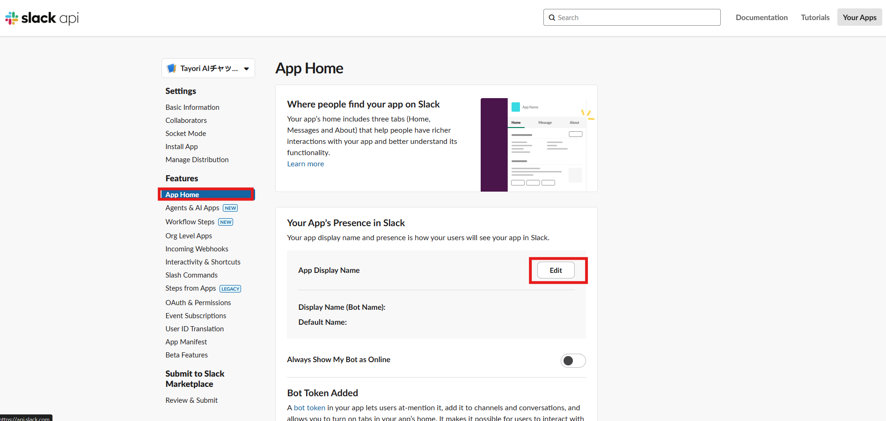Screen dimensions: 886x421
Task: Open the Documentation menu item
Action: click(762, 17)
